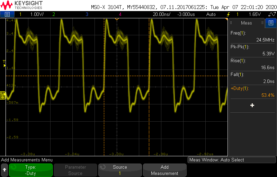Click the plus icon to add measurement
277x177 pixels.
click(252, 105)
